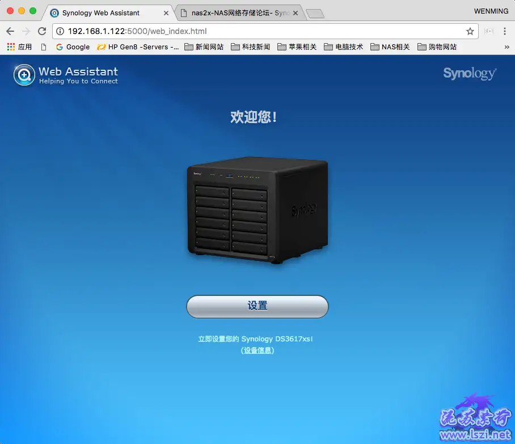515x444 pixels.
Task: Close the window with the red button
Action: [x=10, y=11]
